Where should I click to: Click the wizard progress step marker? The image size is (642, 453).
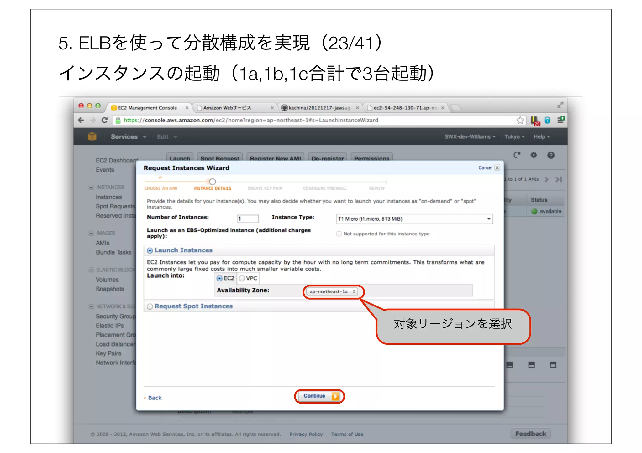click(213, 182)
